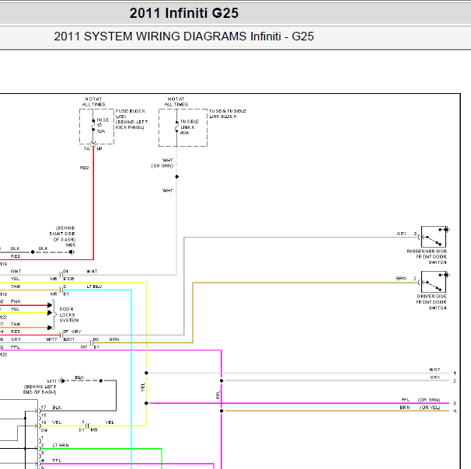The image size is (471, 469).
Task: Click the "M117" connector label
Action: (x=51, y=339)
